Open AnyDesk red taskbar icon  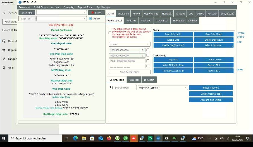(133, 138)
